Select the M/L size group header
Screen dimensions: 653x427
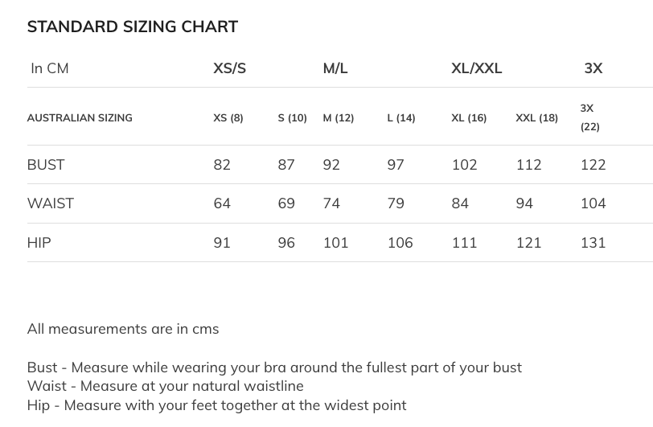point(335,68)
